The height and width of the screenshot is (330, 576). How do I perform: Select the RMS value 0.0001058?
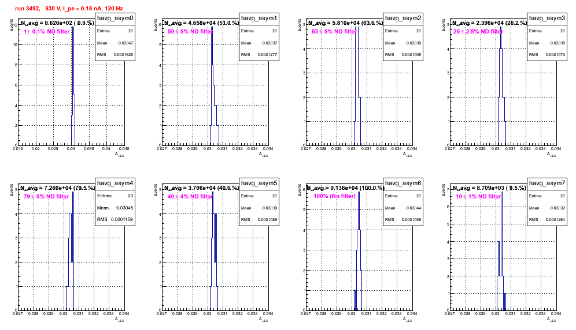[x=411, y=220]
